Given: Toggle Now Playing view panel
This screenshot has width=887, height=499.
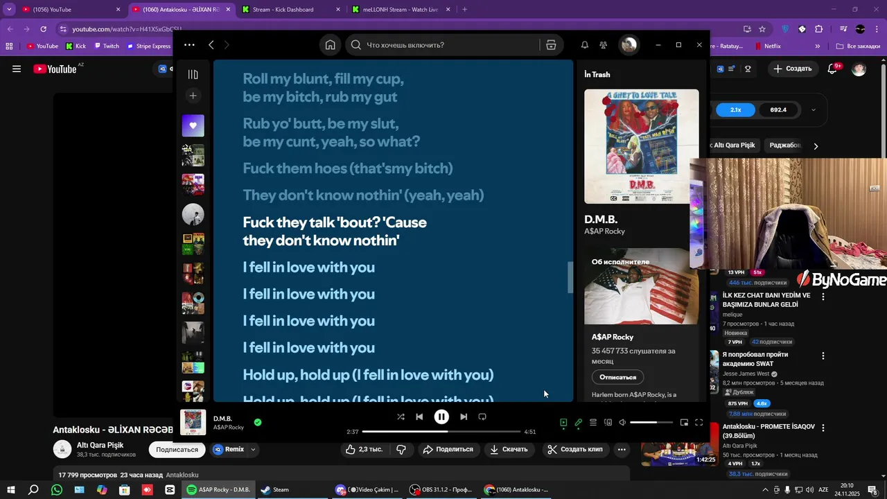Looking at the screenshot, I should pos(563,422).
